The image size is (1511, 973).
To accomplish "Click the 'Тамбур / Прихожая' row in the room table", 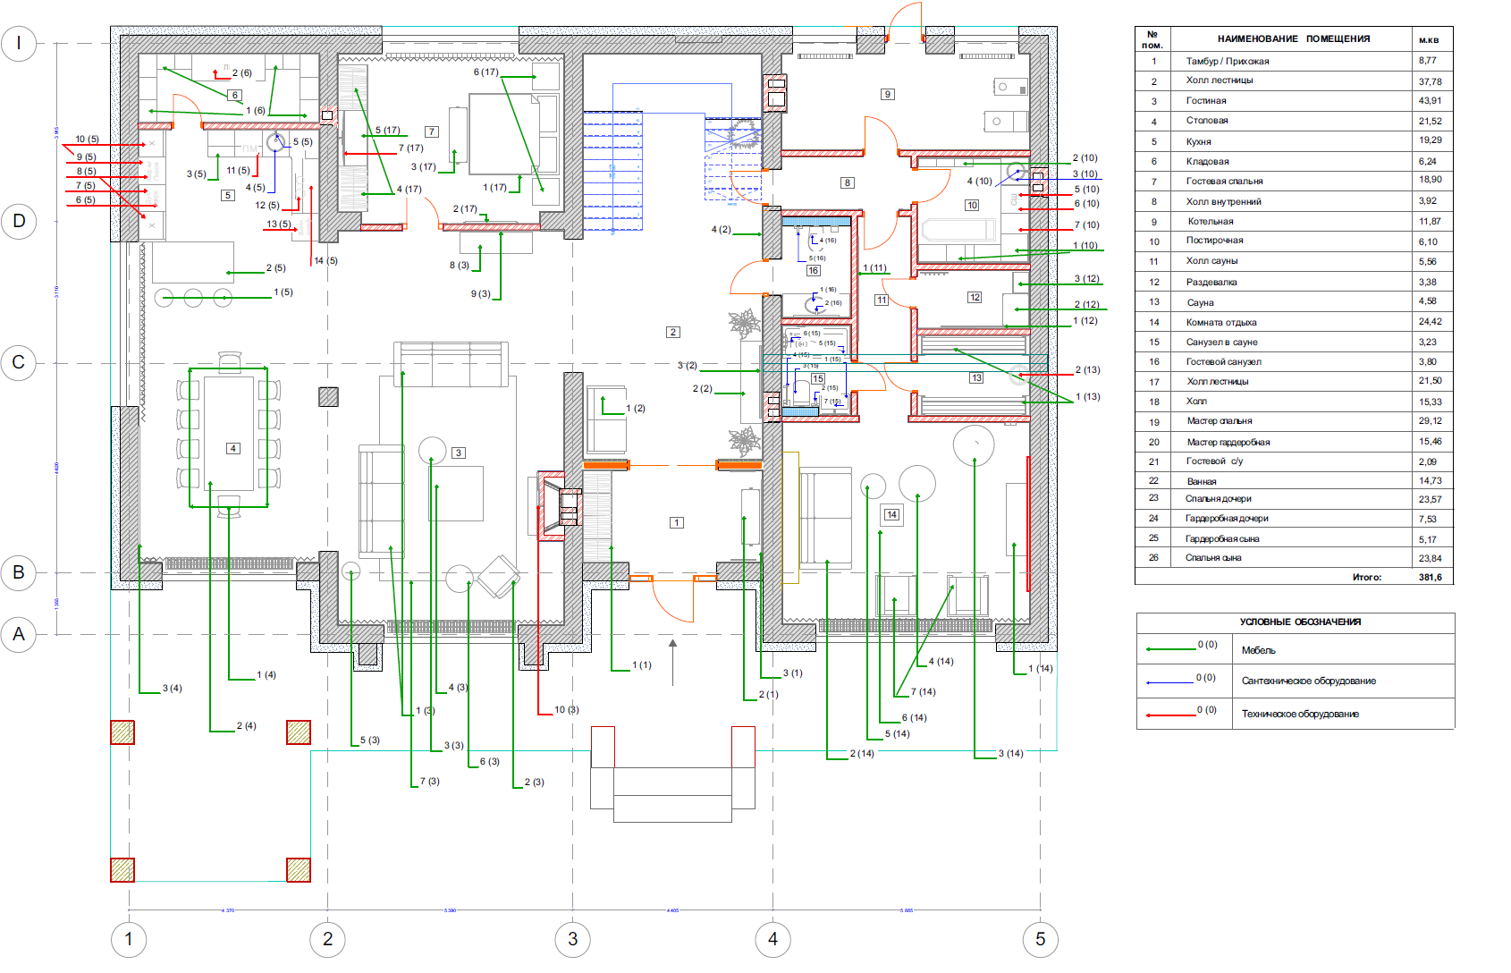I will [x=1294, y=61].
